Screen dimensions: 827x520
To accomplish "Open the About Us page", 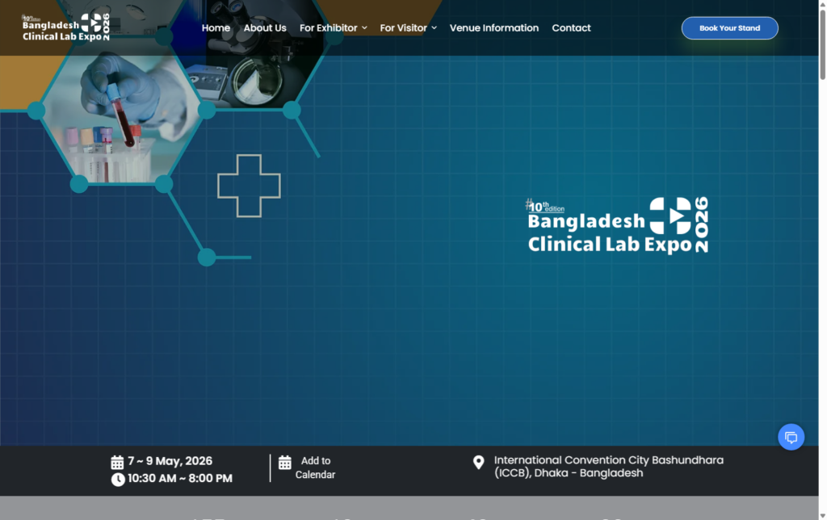I will tap(265, 27).
